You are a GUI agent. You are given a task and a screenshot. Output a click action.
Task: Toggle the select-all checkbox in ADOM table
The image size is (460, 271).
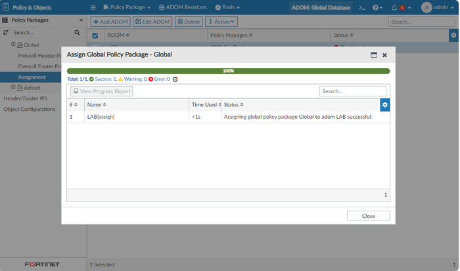(x=95, y=35)
